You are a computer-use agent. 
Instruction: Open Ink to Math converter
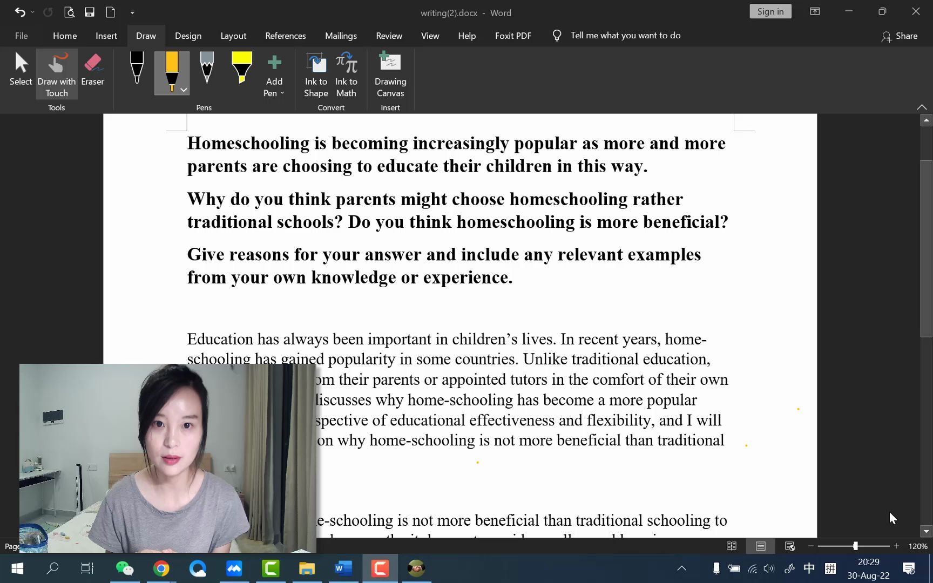click(x=346, y=74)
